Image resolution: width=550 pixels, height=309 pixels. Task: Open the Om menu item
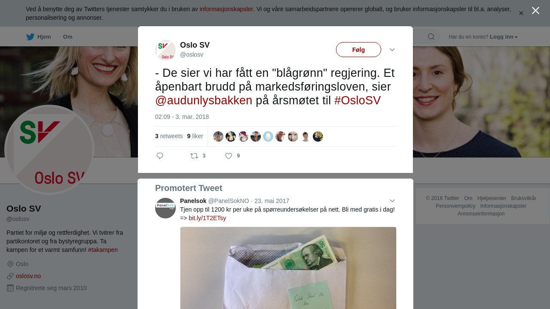click(68, 37)
